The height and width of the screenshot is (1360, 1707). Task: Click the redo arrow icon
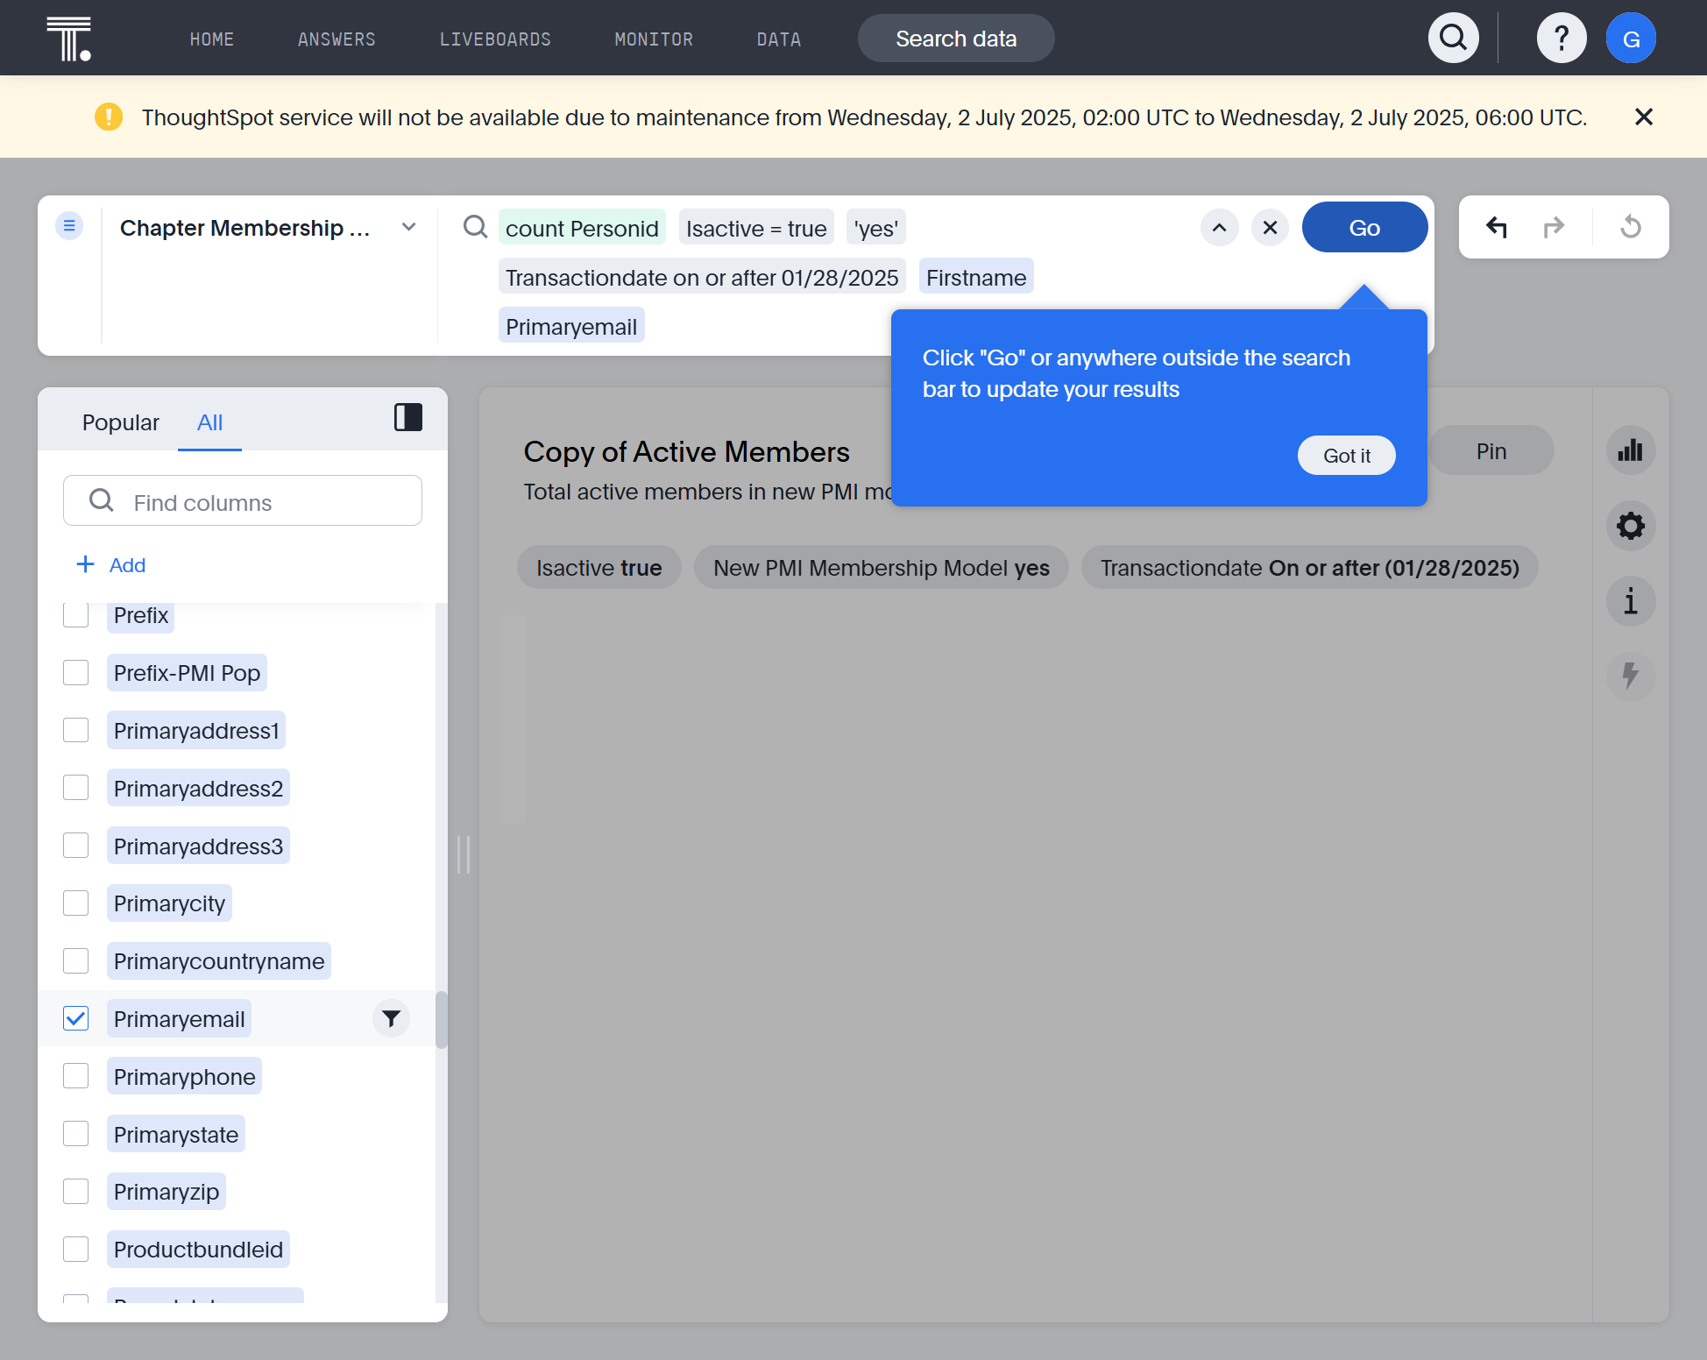pyautogui.click(x=1554, y=227)
